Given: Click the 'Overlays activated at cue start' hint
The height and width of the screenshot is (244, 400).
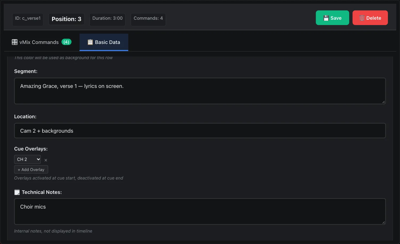Looking at the screenshot, I should point(69,178).
